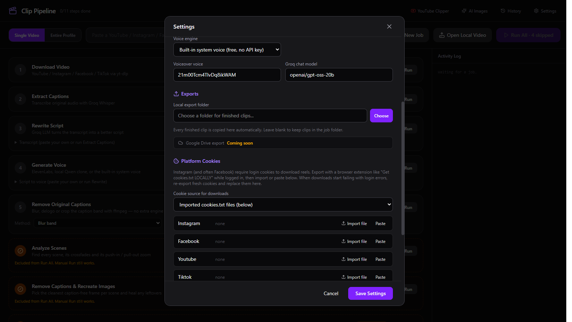
Task: Click the Platform Cookies cookie icon
Action: 176,161
